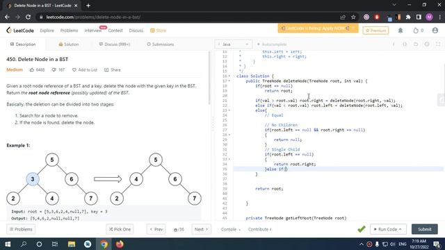Open the Chrome profile avatar M

pyautogui.click(x=429, y=17)
